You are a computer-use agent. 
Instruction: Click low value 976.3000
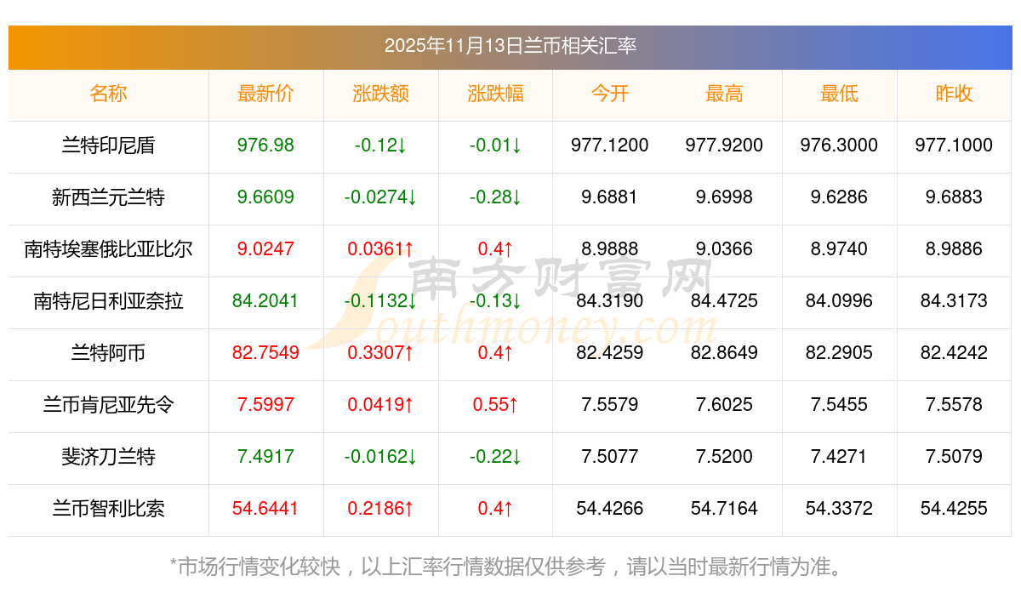[x=839, y=145]
